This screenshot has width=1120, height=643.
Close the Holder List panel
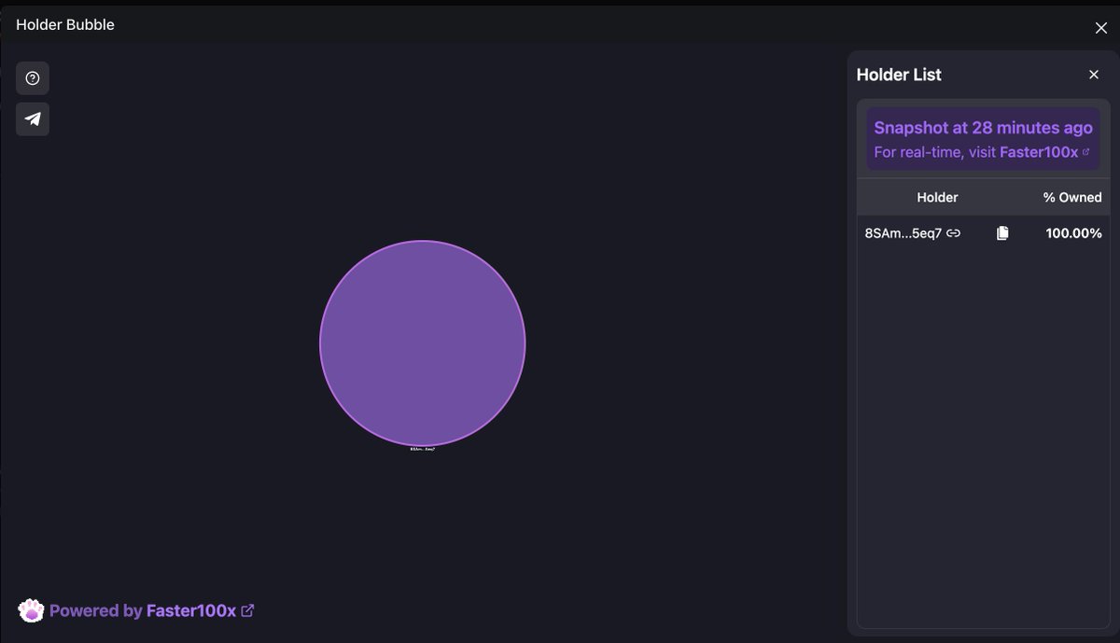tap(1094, 75)
